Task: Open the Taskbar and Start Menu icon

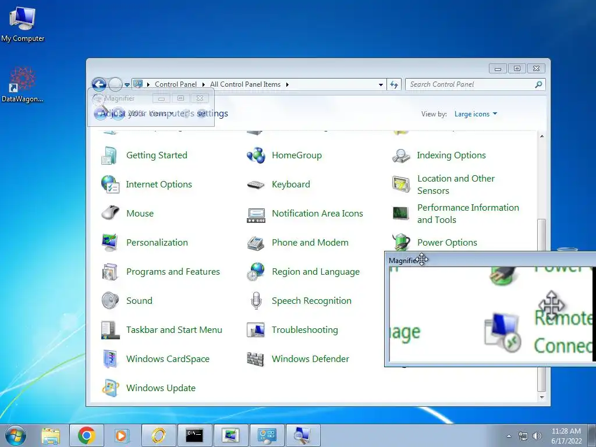Action: [110, 330]
